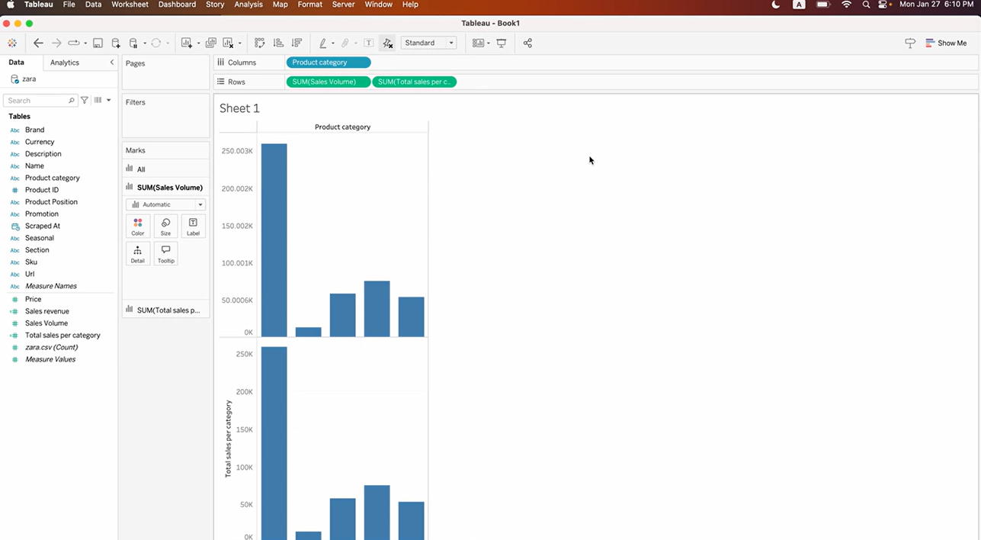Open the Story menu
The width and height of the screenshot is (981, 540).
click(215, 5)
